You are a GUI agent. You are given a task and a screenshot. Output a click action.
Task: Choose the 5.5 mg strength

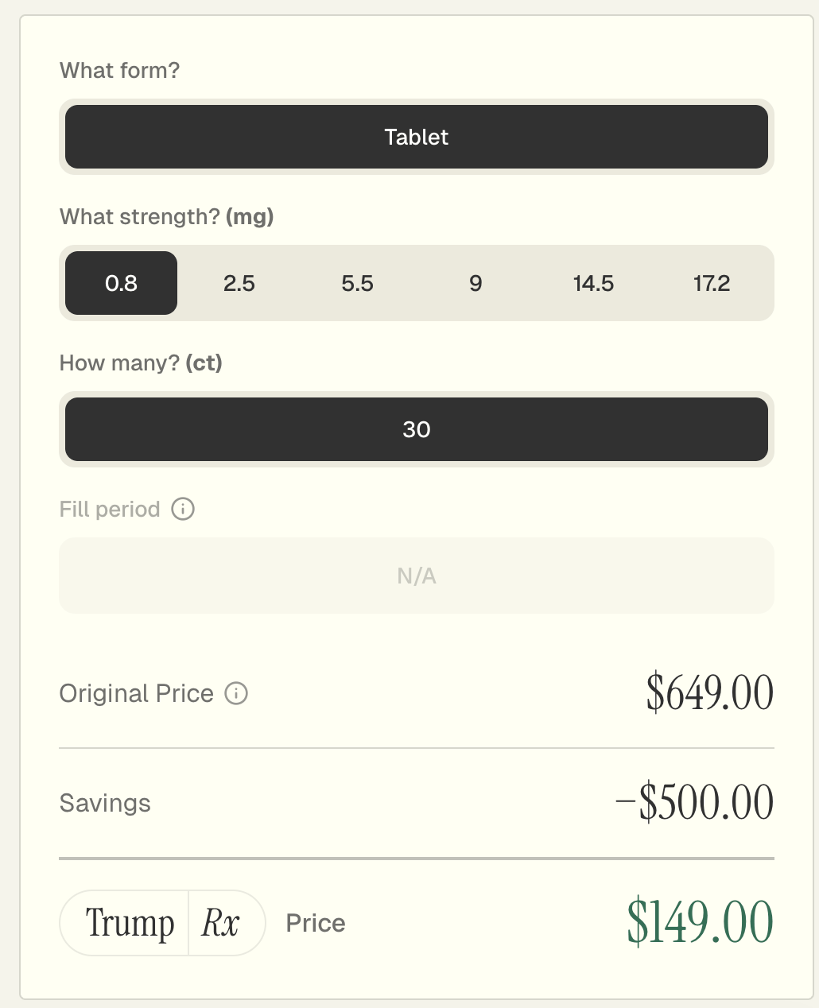click(357, 283)
